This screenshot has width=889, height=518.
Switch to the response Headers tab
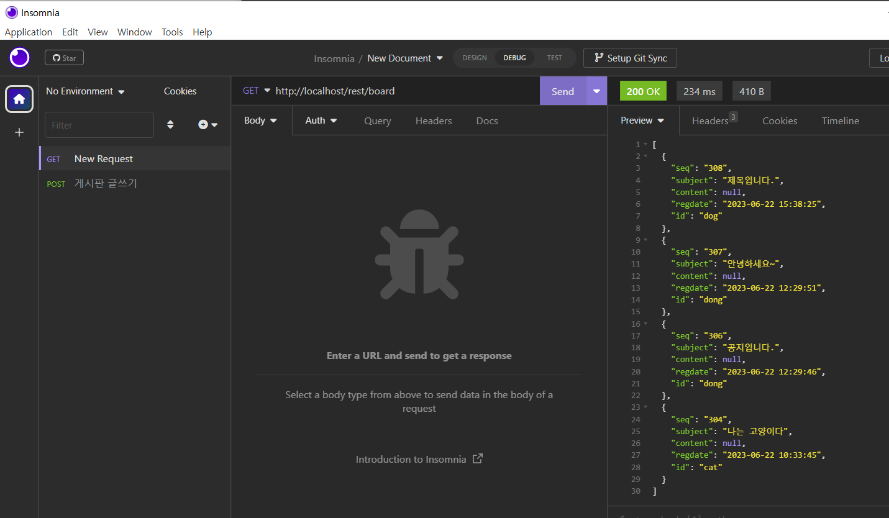click(714, 121)
